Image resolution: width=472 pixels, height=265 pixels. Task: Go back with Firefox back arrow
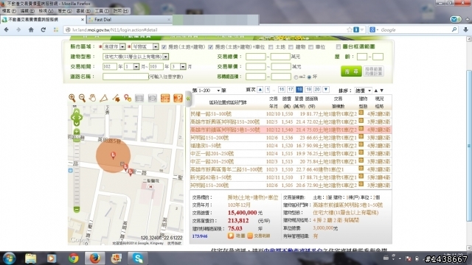pyautogui.click(x=7, y=29)
